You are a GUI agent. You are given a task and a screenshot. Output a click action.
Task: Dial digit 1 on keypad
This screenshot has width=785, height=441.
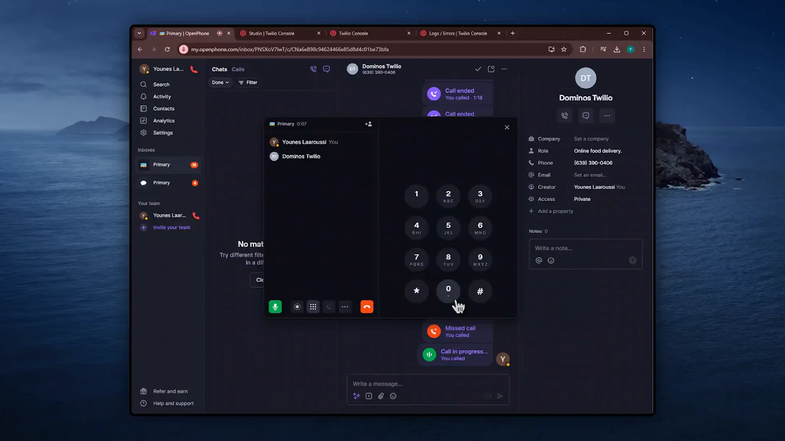click(x=417, y=196)
